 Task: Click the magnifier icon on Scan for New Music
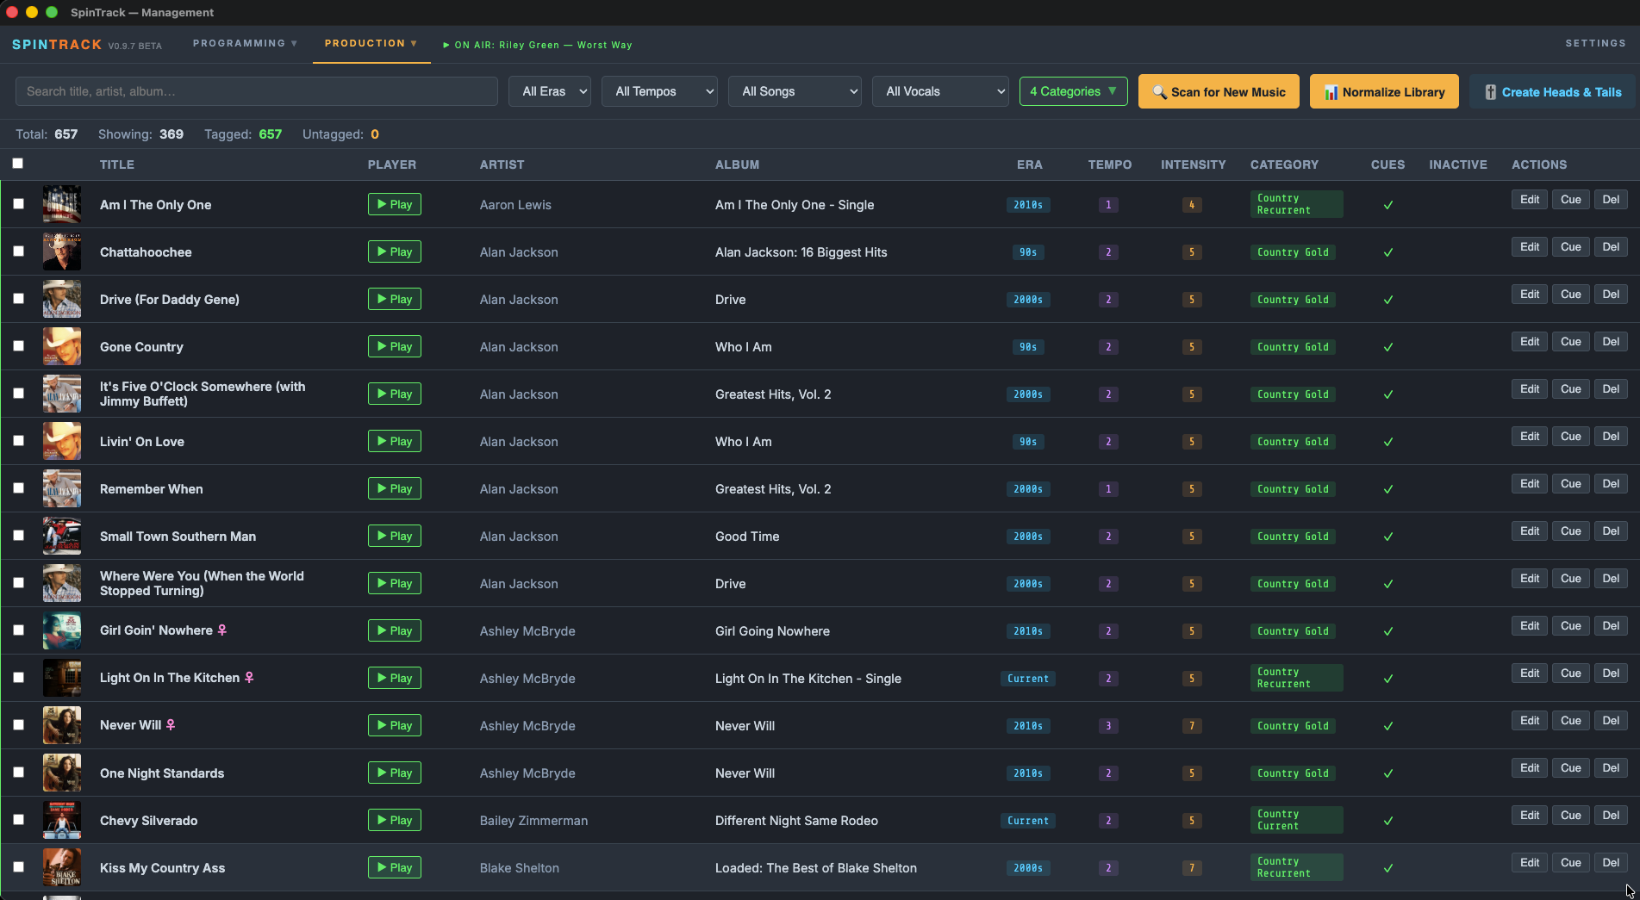(1159, 92)
